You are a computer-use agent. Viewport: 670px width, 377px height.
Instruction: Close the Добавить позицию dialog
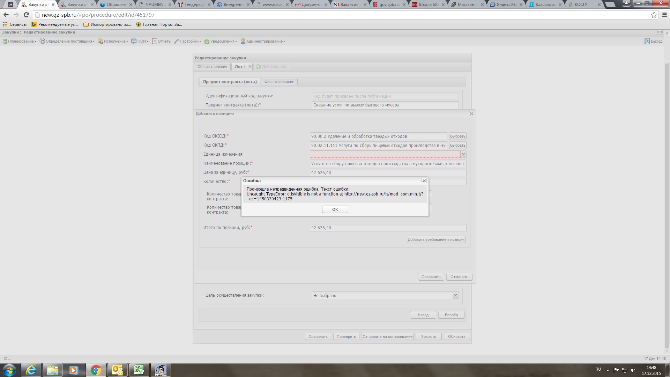pos(471,114)
